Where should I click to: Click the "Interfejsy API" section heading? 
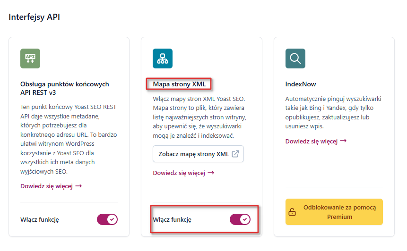[x=35, y=17]
